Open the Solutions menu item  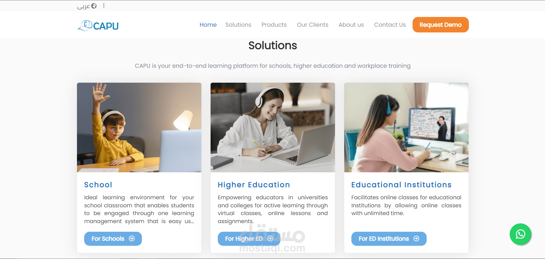[238, 25]
